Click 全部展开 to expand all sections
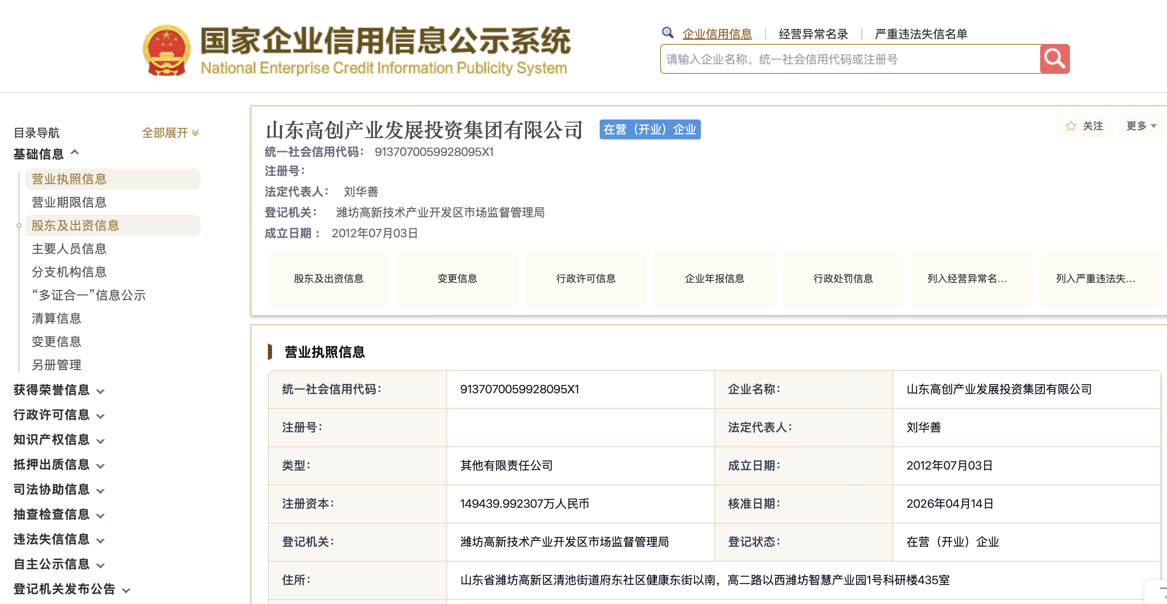The width and height of the screenshot is (1167, 604). (170, 133)
